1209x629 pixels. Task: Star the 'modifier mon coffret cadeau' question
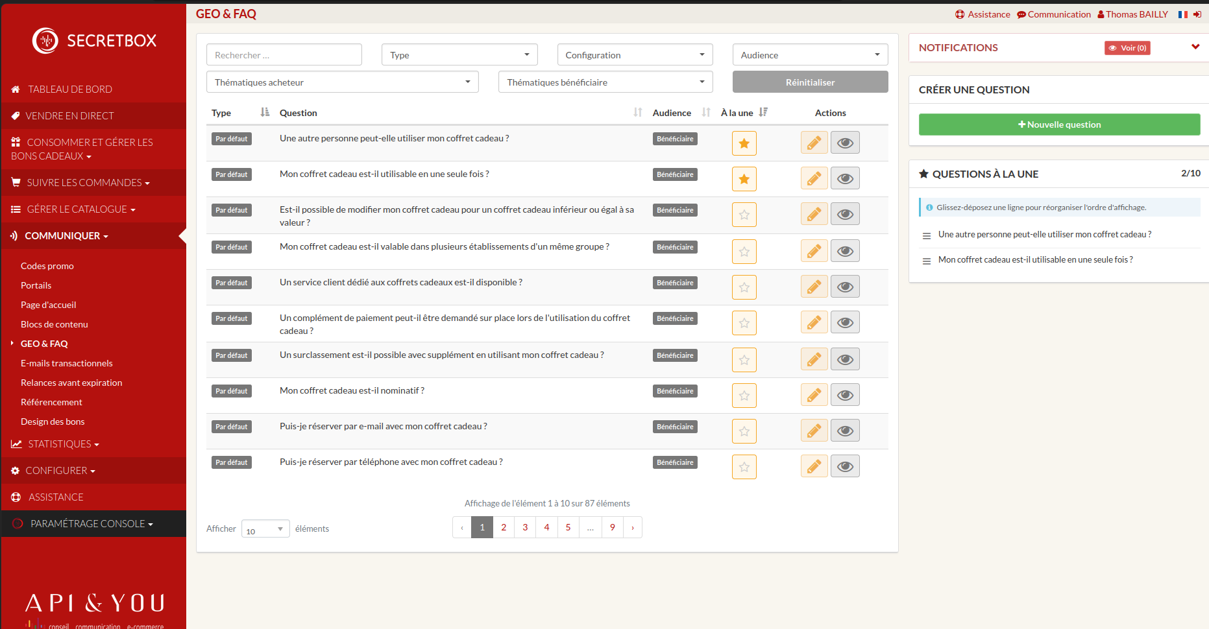(x=744, y=215)
